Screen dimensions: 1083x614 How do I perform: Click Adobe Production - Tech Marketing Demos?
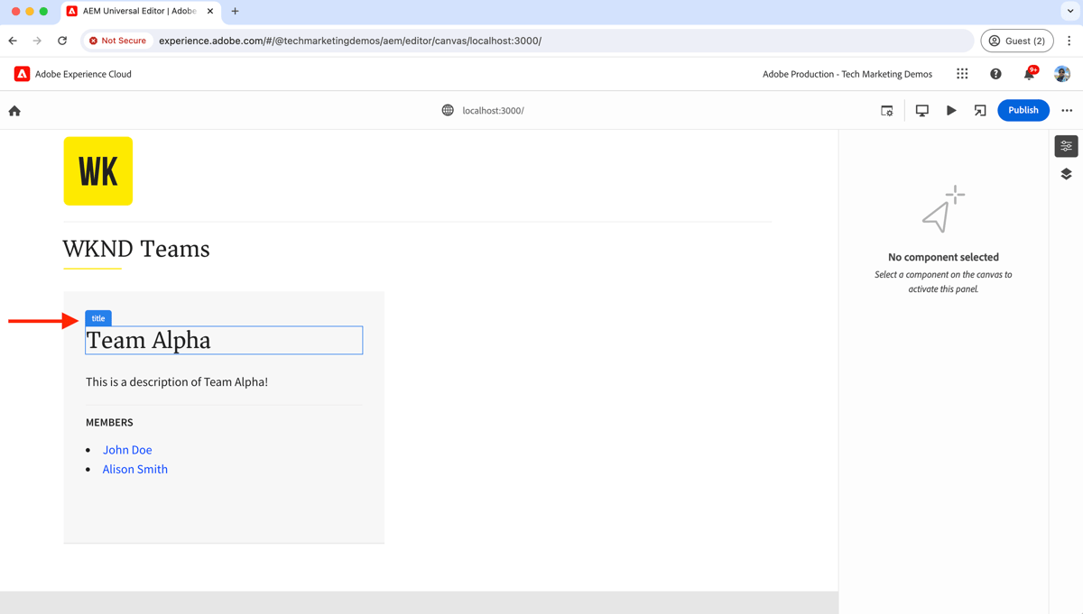847,74
